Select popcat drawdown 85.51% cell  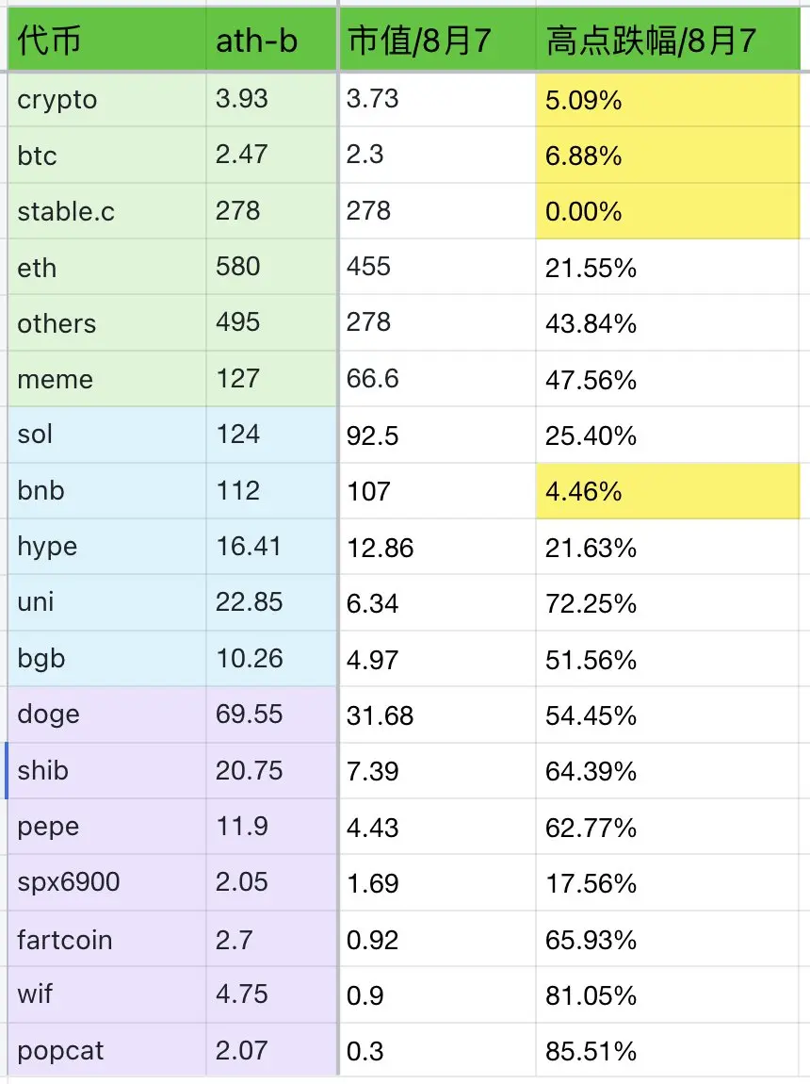[x=668, y=1050]
